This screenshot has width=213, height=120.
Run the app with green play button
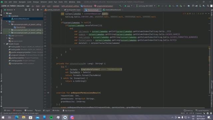pyautogui.click(x=159, y=6)
